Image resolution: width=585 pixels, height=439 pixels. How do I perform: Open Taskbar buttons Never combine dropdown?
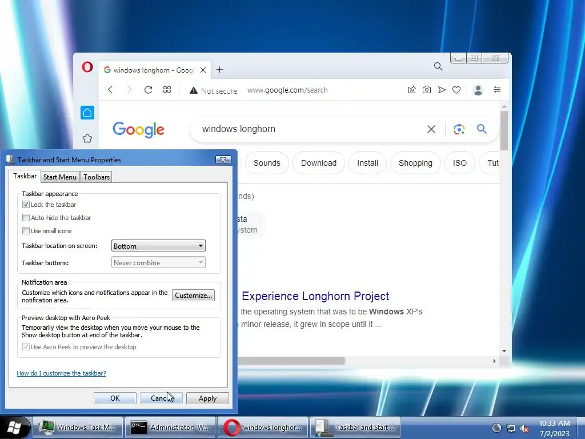(x=158, y=262)
